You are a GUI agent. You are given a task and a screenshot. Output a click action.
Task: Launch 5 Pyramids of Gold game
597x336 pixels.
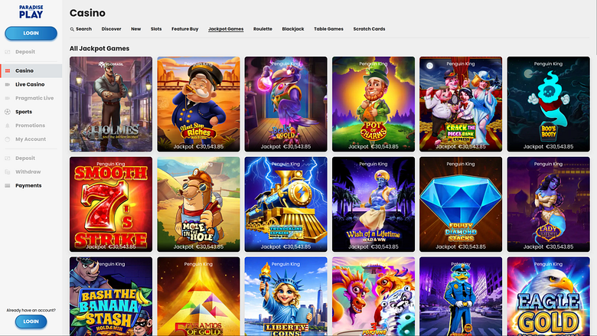coord(198,296)
